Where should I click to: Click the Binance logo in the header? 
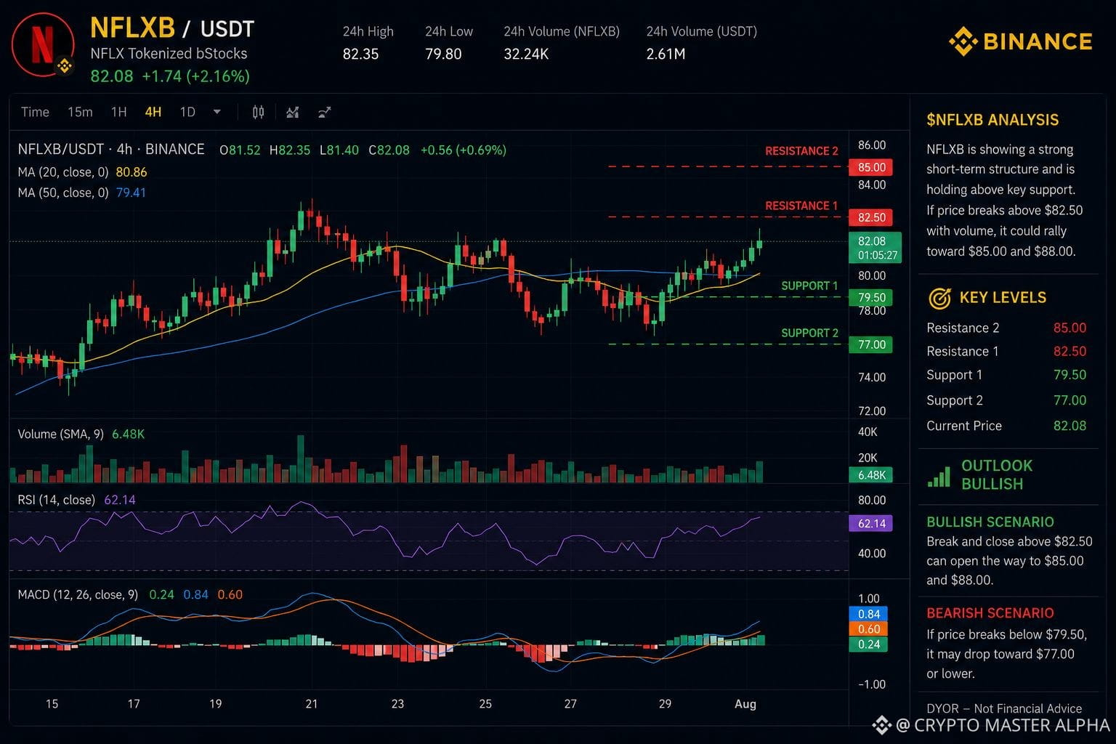pos(1020,41)
